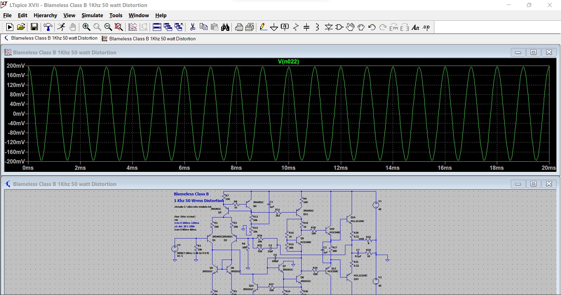Open the Component gate icon
561x295 pixels.
[339, 27]
